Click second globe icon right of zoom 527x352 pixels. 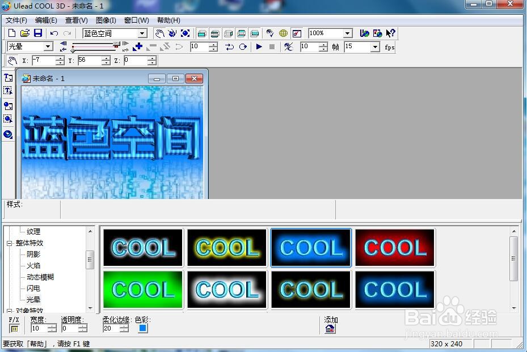click(377, 33)
